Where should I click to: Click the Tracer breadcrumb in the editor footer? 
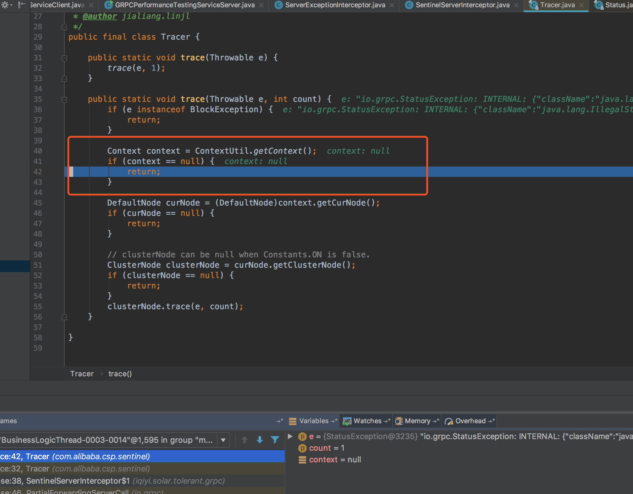[82, 374]
